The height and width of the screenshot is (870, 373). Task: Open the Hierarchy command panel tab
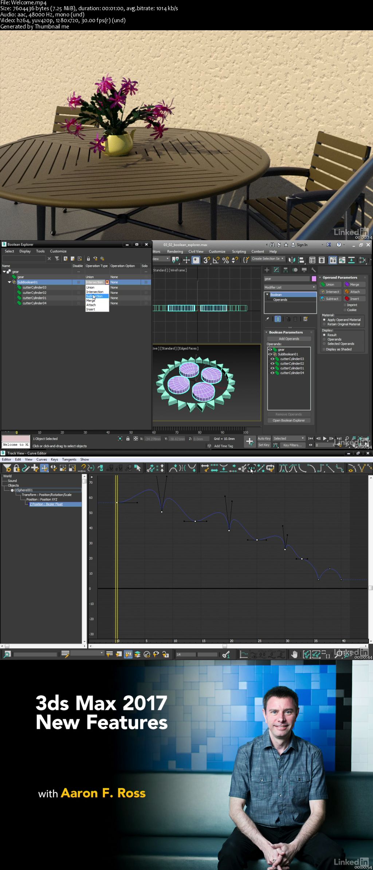(x=286, y=270)
